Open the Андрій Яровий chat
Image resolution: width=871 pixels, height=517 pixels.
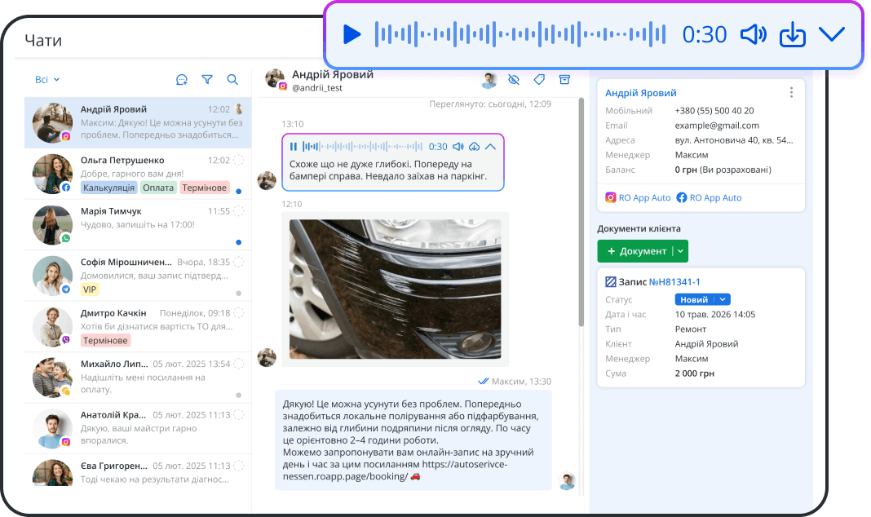coord(138,122)
